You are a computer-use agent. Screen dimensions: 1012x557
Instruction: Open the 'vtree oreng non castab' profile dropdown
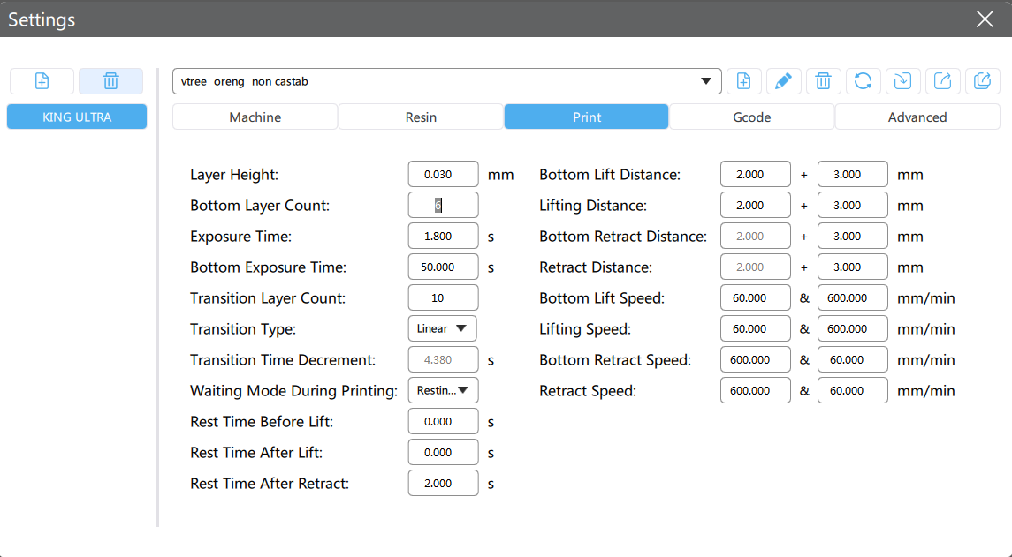click(x=446, y=81)
